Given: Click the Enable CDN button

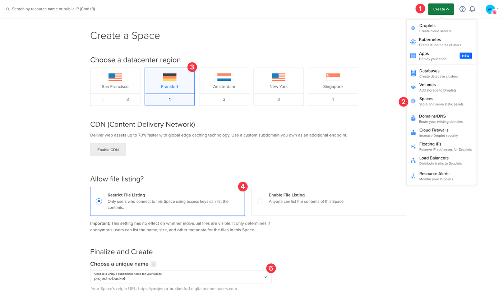Looking at the screenshot, I should pos(108,149).
